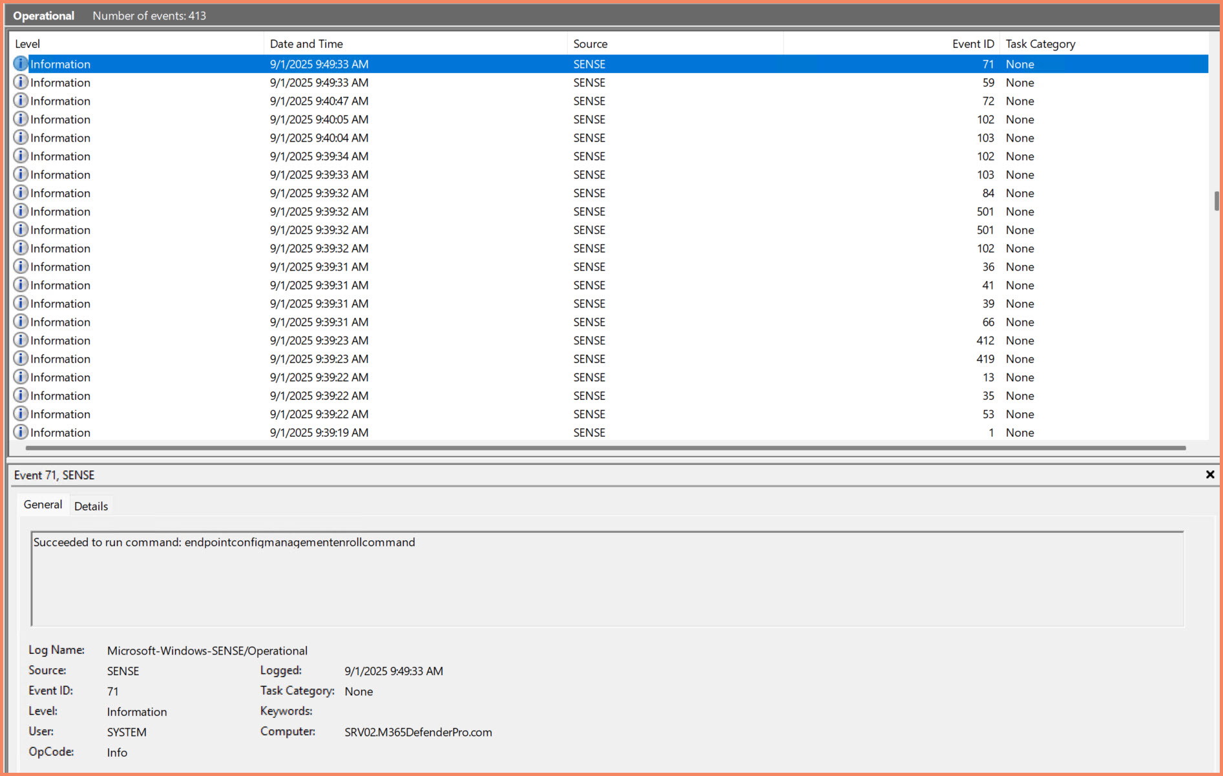Click the User value SYSTEM
This screenshot has height=776, width=1223.
tap(127, 732)
